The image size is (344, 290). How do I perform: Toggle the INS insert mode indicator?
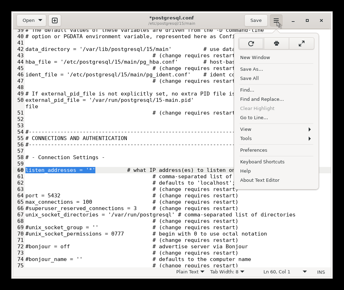321,272
